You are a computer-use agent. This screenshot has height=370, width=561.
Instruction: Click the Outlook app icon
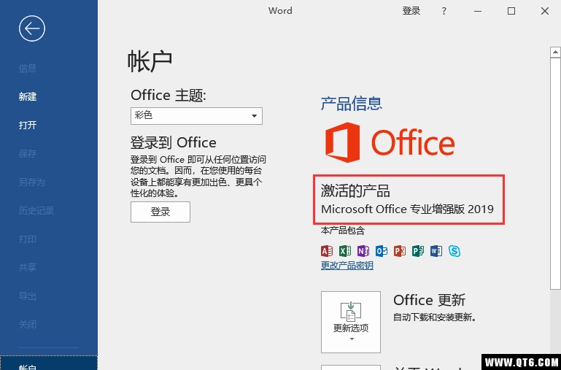pyautogui.click(x=382, y=251)
